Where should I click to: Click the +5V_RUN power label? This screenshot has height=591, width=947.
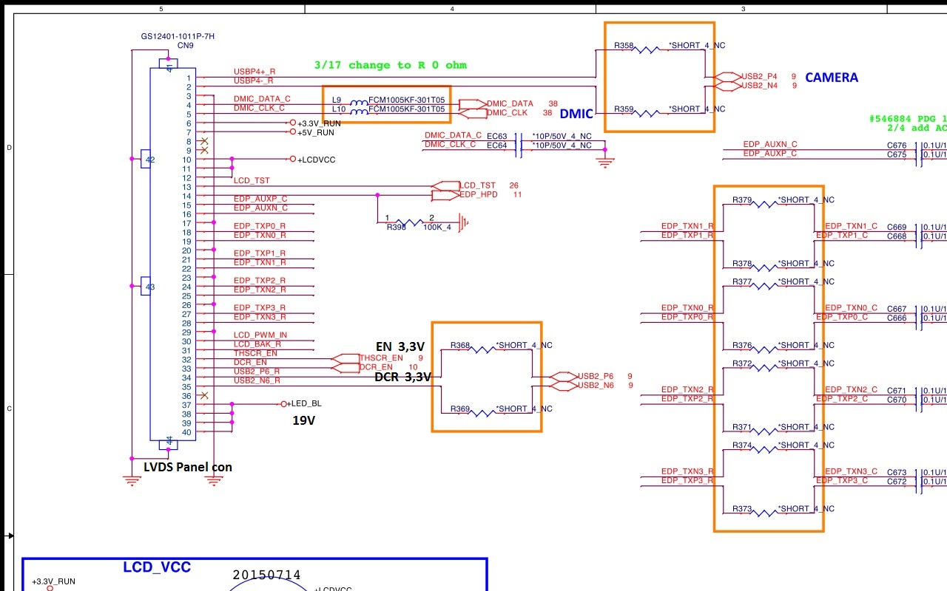click(316, 133)
